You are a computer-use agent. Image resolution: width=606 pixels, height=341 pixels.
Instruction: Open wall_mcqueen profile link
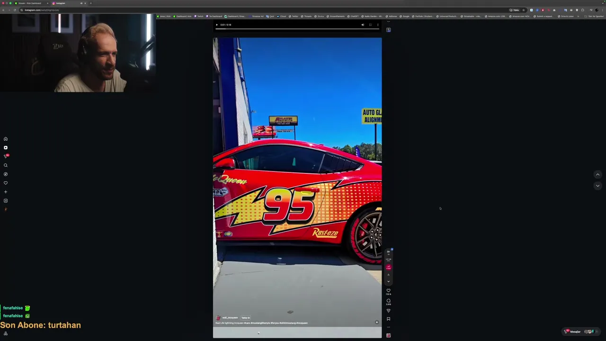[x=230, y=318]
